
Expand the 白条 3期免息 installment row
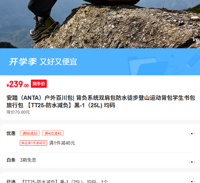click(x=100, y=160)
